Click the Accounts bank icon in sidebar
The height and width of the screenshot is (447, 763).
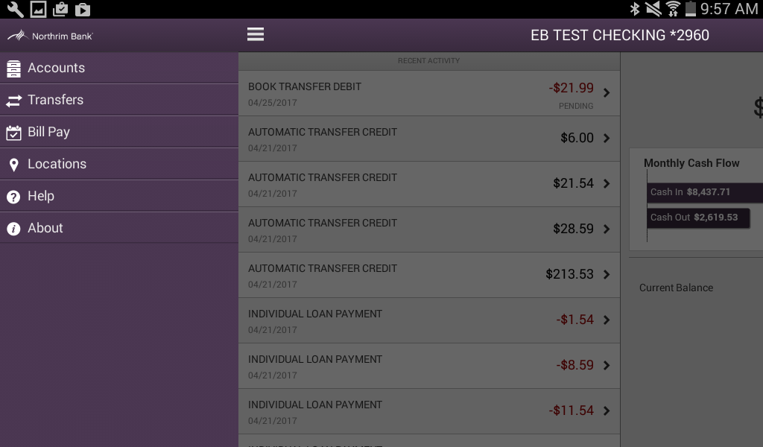[13, 67]
